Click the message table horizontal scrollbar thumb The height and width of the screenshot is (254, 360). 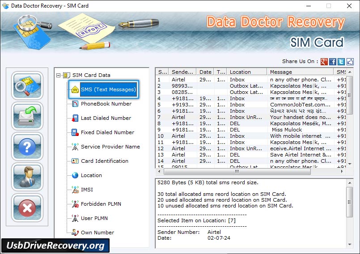click(x=237, y=171)
